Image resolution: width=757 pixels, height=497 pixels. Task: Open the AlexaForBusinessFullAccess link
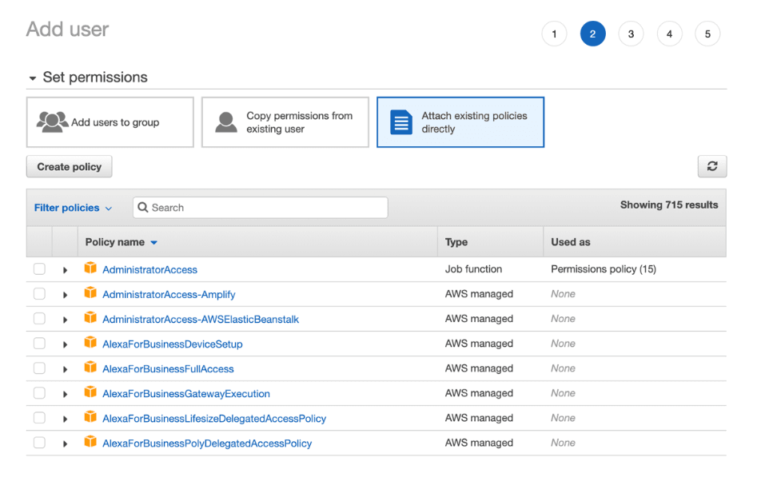[168, 369]
